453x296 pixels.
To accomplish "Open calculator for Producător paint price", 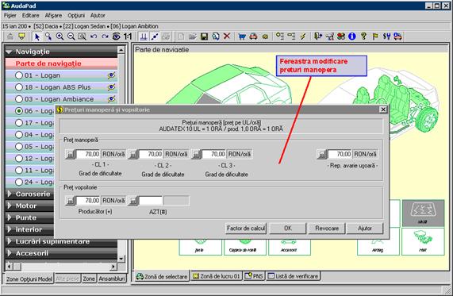I will click(x=70, y=200).
